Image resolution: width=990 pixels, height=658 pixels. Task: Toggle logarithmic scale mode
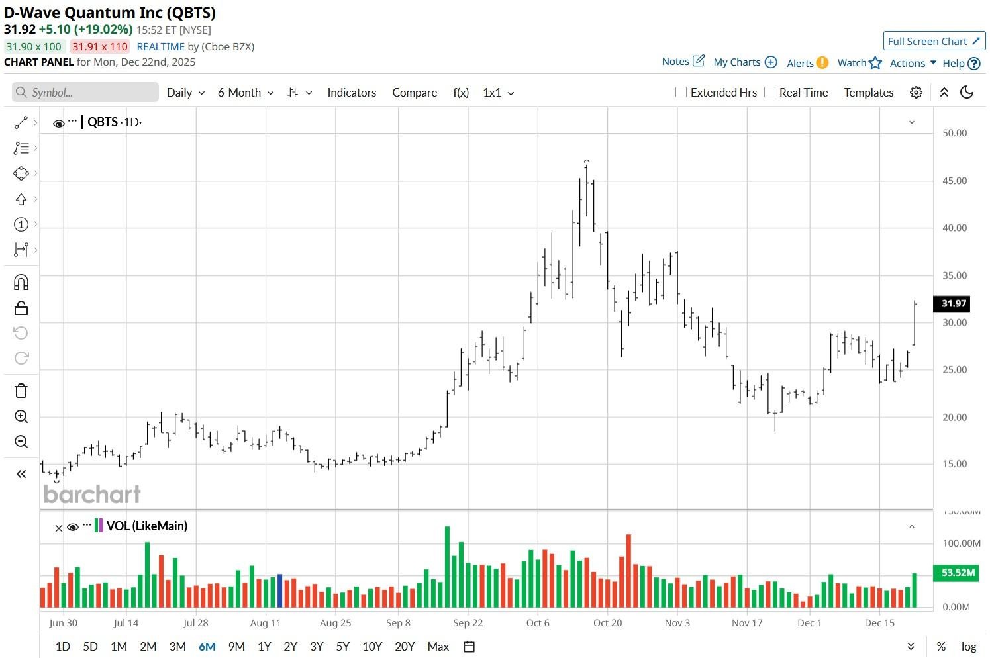[969, 647]
